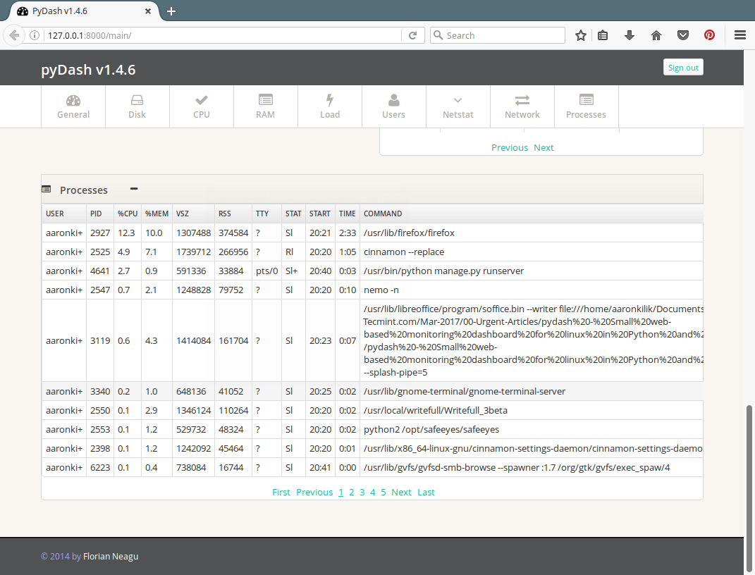Click the Processes panel header icon
The image size is (755, 575).
(x=46, y=189)
